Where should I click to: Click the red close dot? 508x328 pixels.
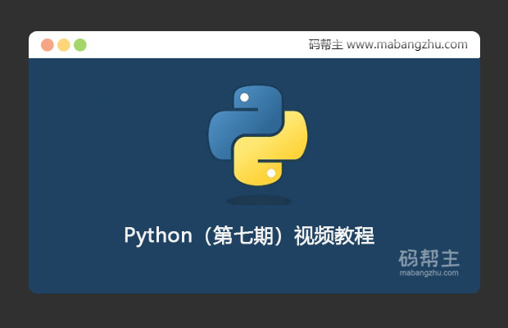tap(48, 45)
